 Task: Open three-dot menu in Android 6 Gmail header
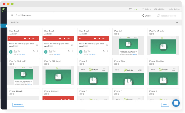pos(37,39)
